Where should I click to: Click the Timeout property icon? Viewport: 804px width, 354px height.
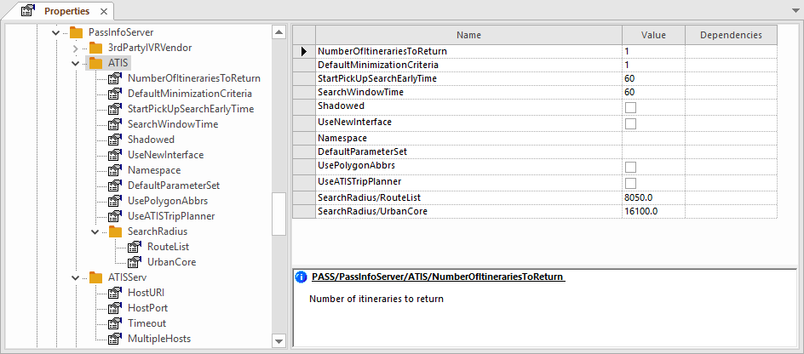coord(115,323)
